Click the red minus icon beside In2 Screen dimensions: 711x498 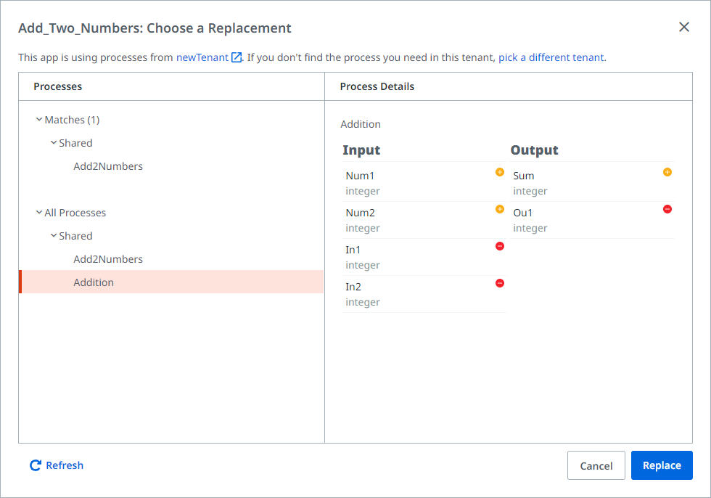click(499, 284)
